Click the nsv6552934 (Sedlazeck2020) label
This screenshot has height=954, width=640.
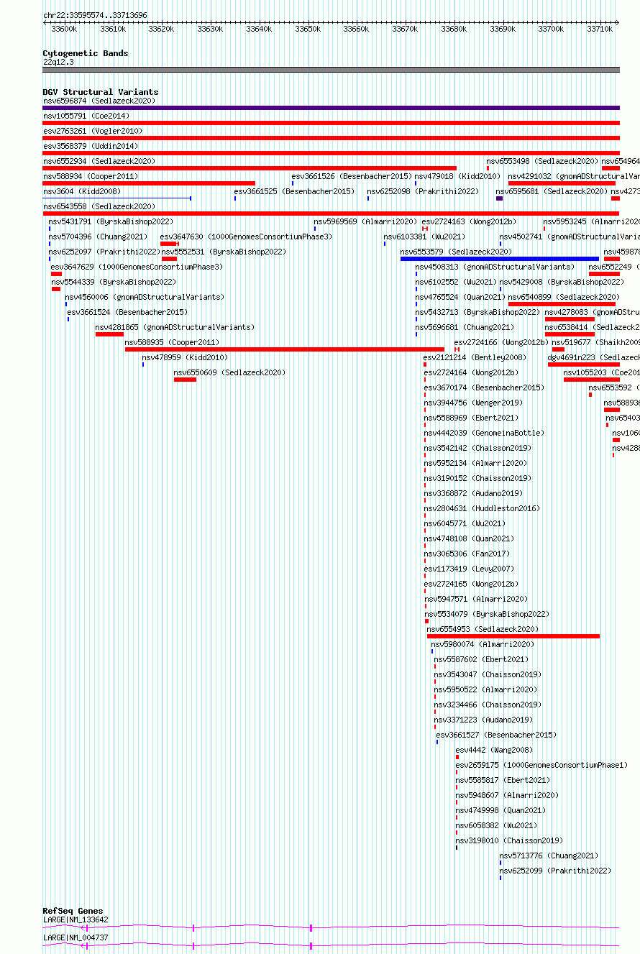[x=99, y=161]
